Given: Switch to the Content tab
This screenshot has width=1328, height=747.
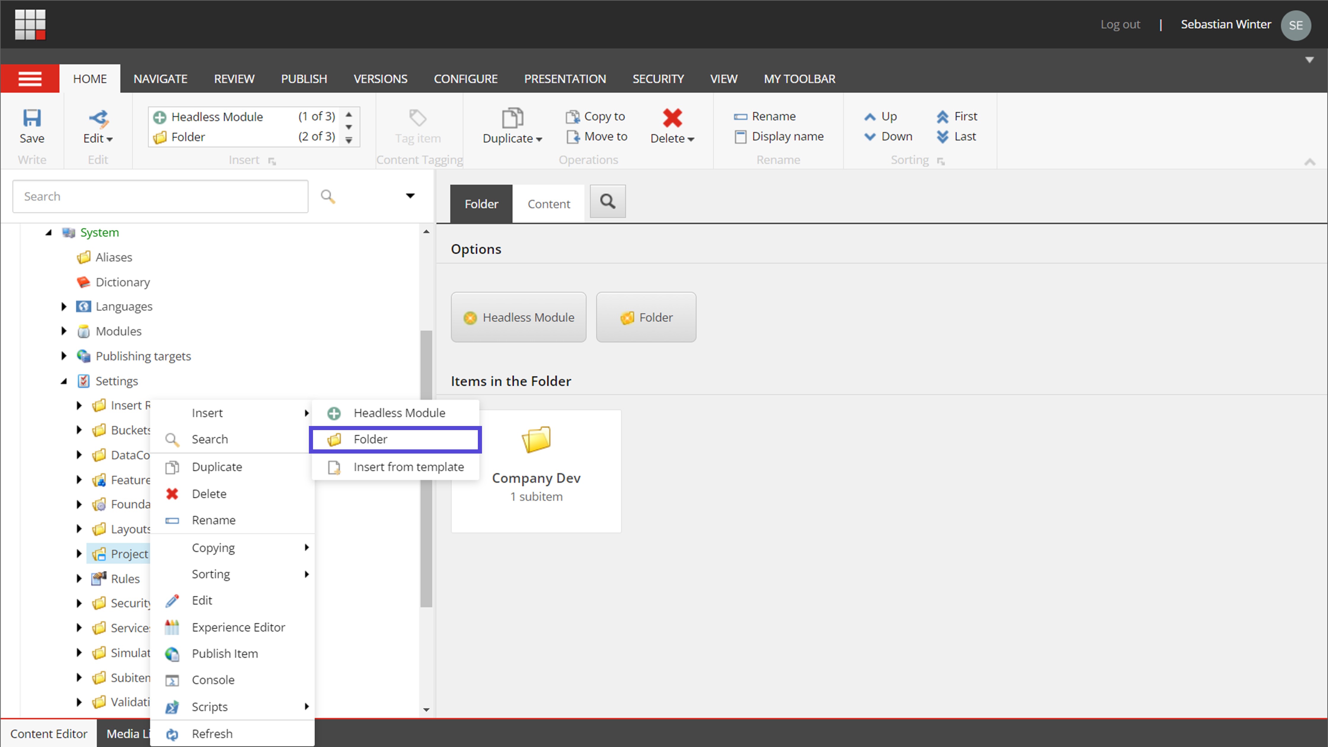Looking at the screenshot, I should pos(548,203).
